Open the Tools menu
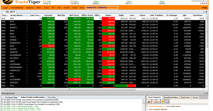 [x=46, y=8]
